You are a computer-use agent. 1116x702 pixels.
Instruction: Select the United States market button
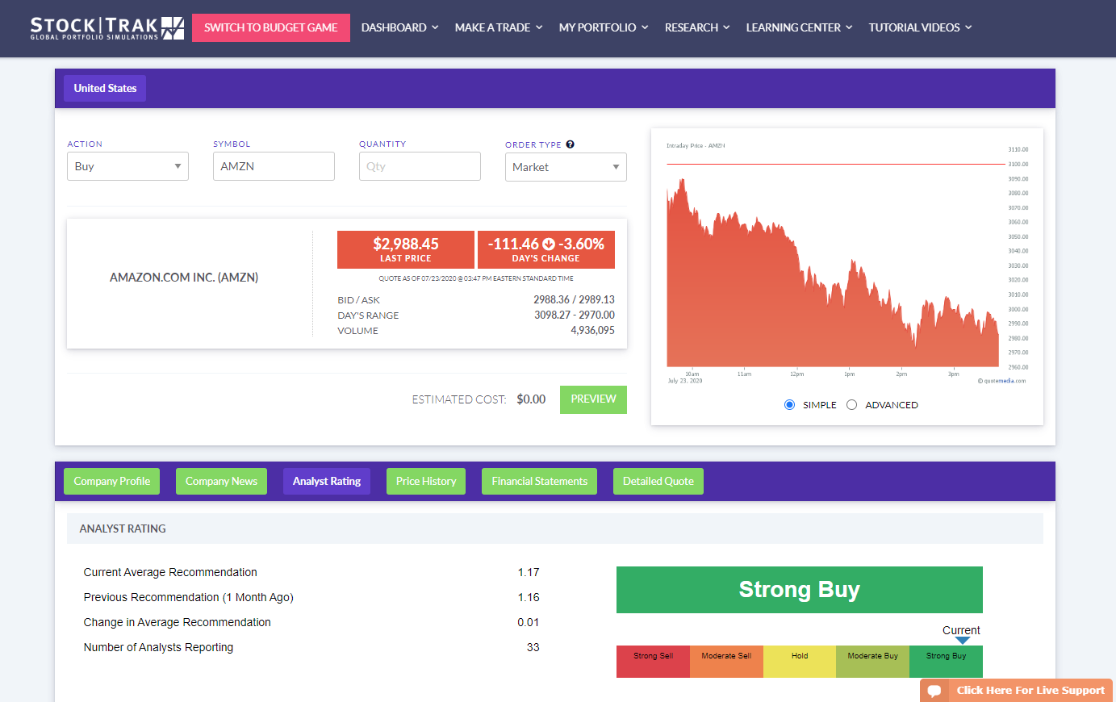coord(105,88)
